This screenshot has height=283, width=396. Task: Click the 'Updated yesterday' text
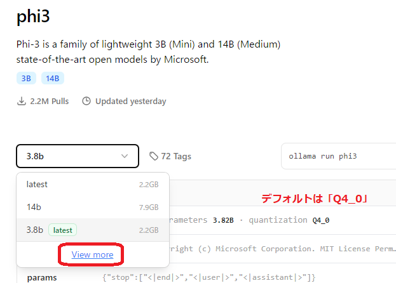[x=131, y=102]
